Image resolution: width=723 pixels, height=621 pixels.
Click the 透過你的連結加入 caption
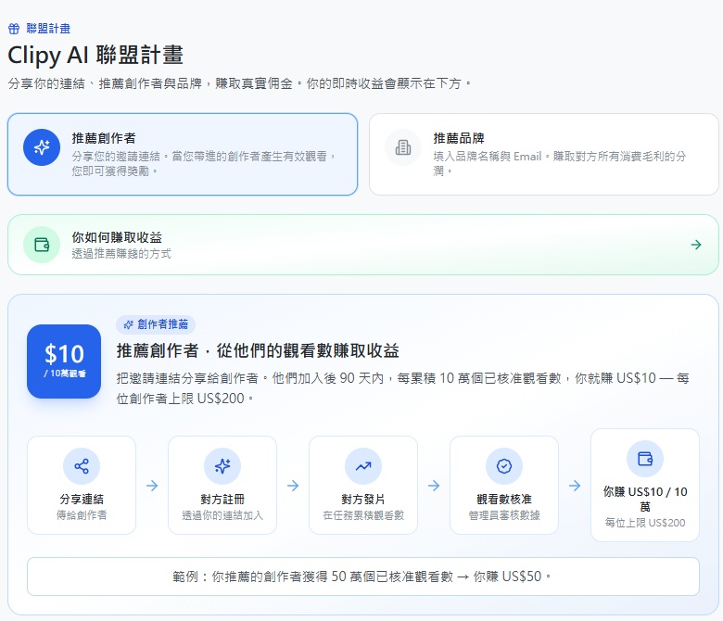click(222, 515)
